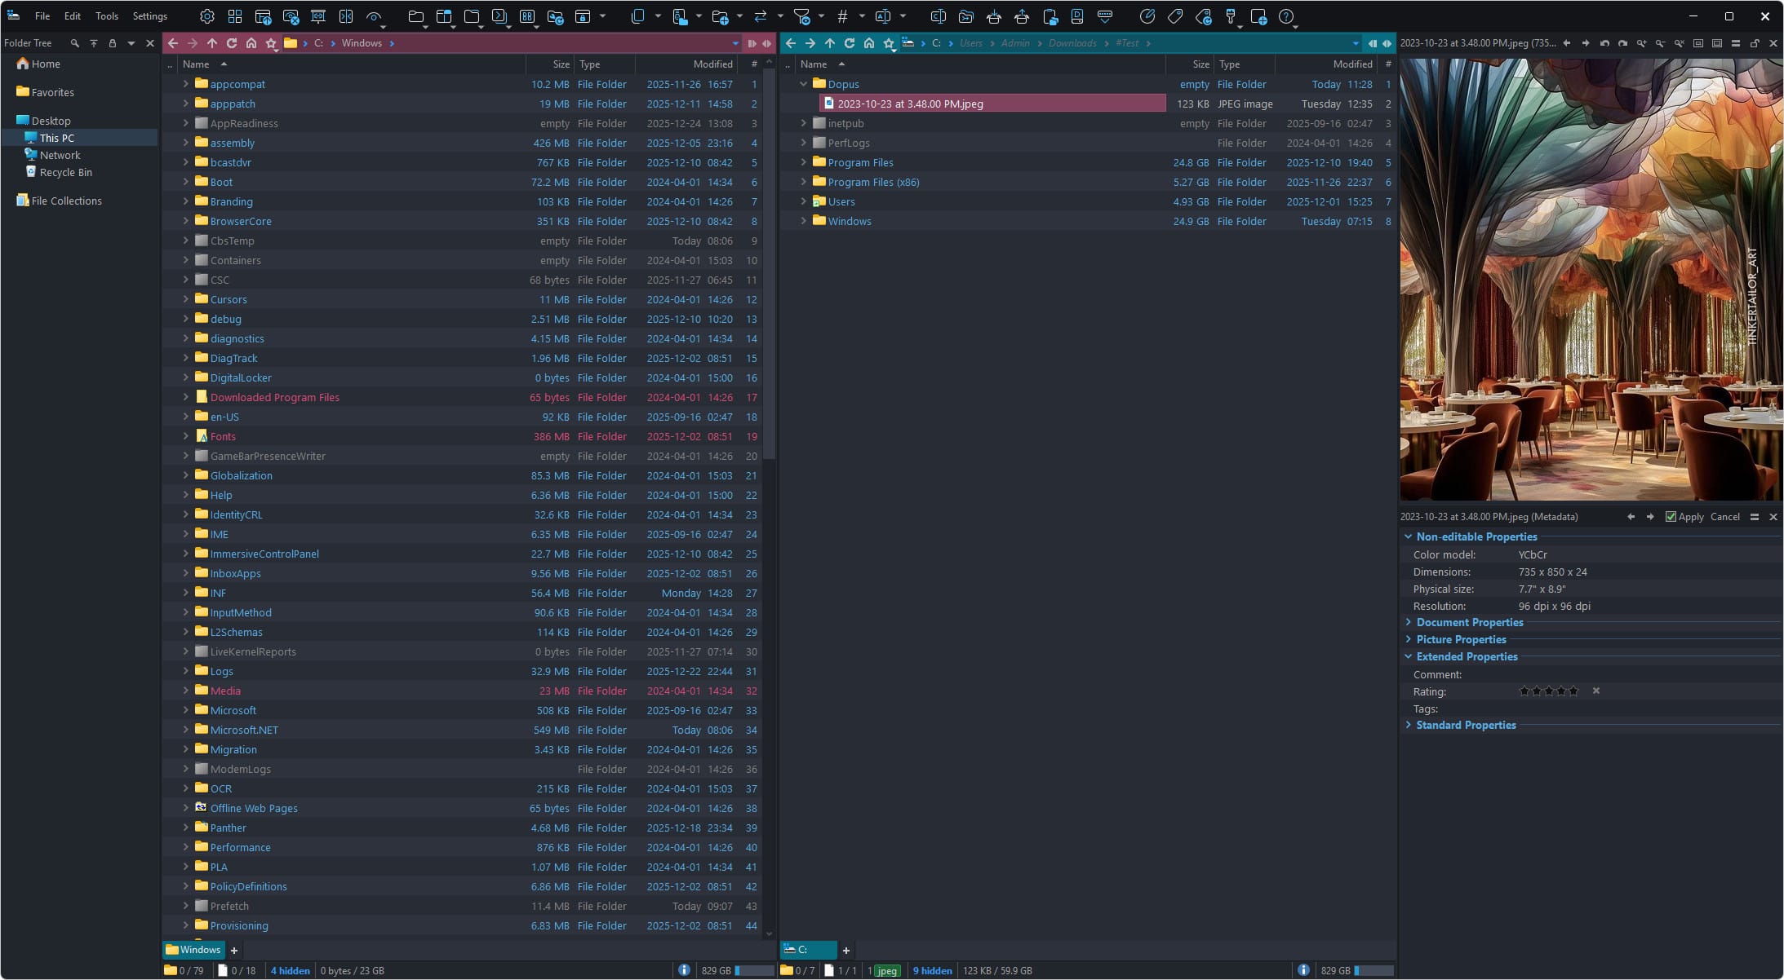This screenshot has width=1784, height=980.
Task: Click Cancel in the metadata panel
Action: pyautogui.click(x=1724, y=517)
